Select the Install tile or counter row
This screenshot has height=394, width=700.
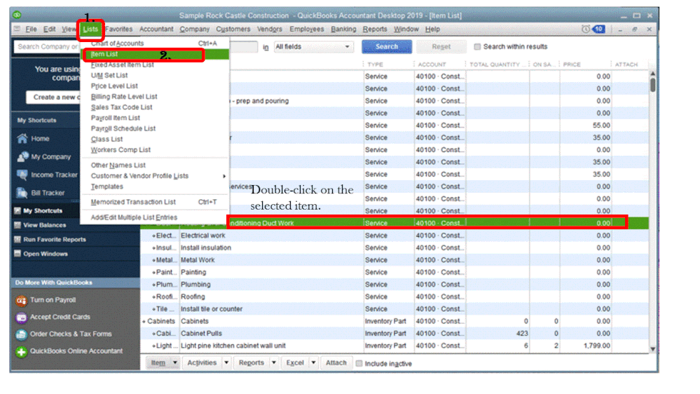click(x=394, y=309)
